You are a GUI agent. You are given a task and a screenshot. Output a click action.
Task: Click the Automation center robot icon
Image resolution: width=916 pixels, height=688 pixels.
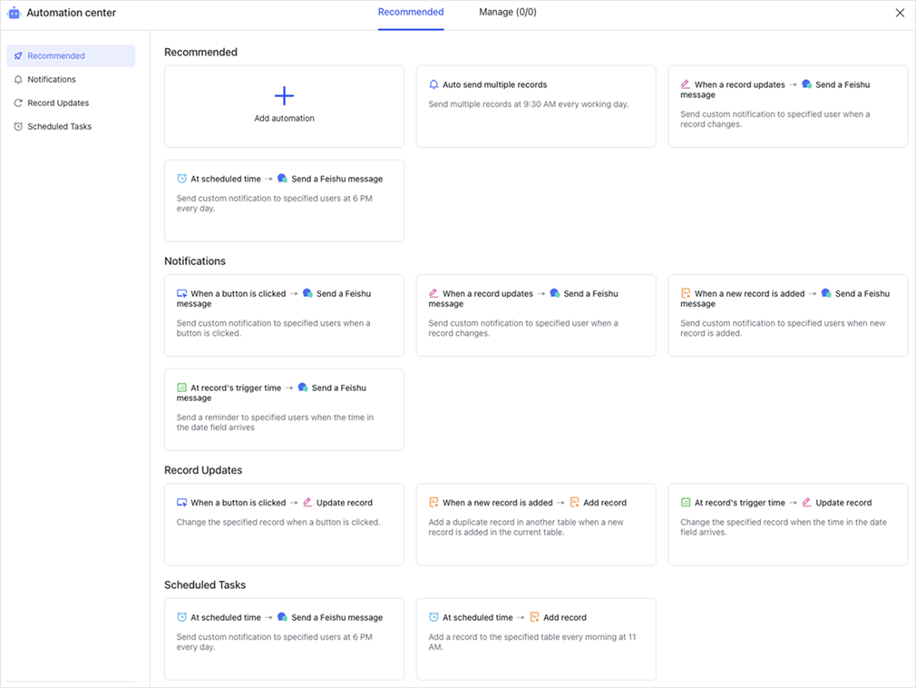(x=14, y=14)
